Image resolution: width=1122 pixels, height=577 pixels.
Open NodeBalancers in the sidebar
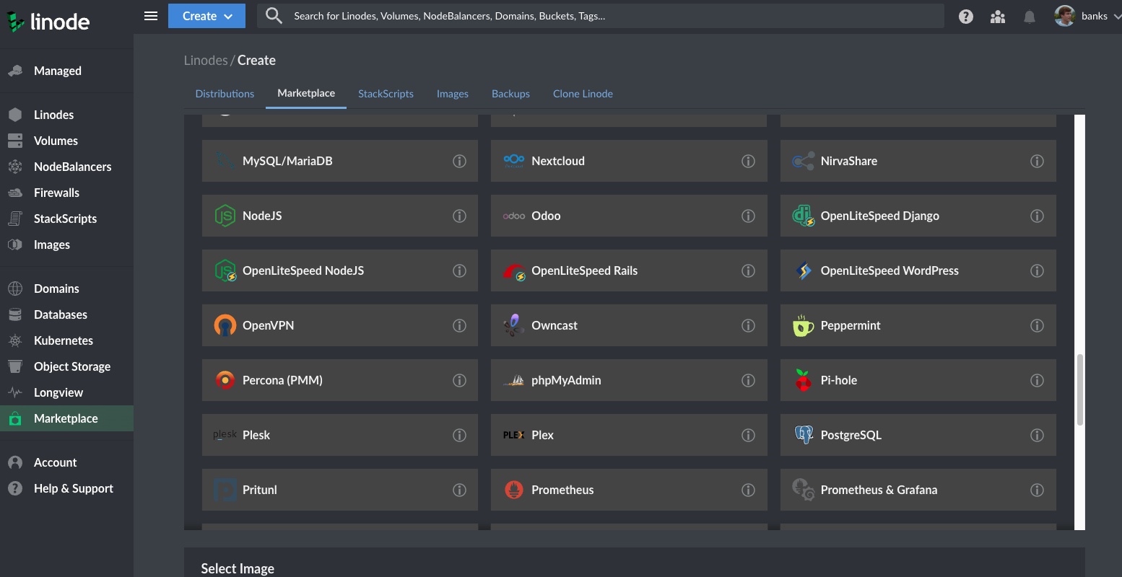coord(66,167)
